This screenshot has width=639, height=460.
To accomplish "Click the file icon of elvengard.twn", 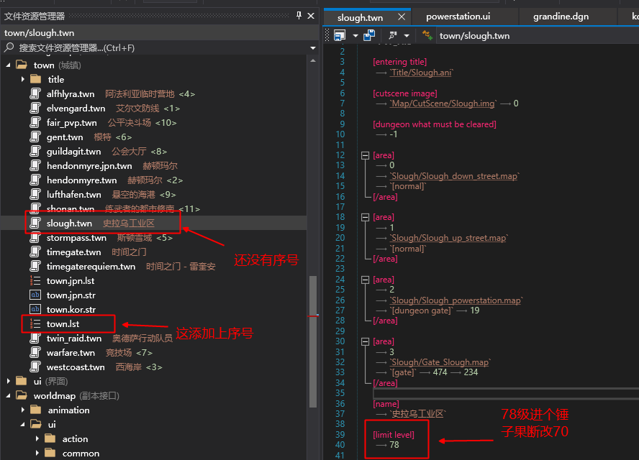I will pyautogui.click(x=35, y=108).
